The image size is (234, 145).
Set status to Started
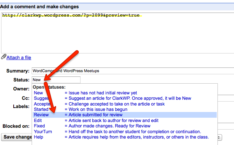[x=41, y=109]
